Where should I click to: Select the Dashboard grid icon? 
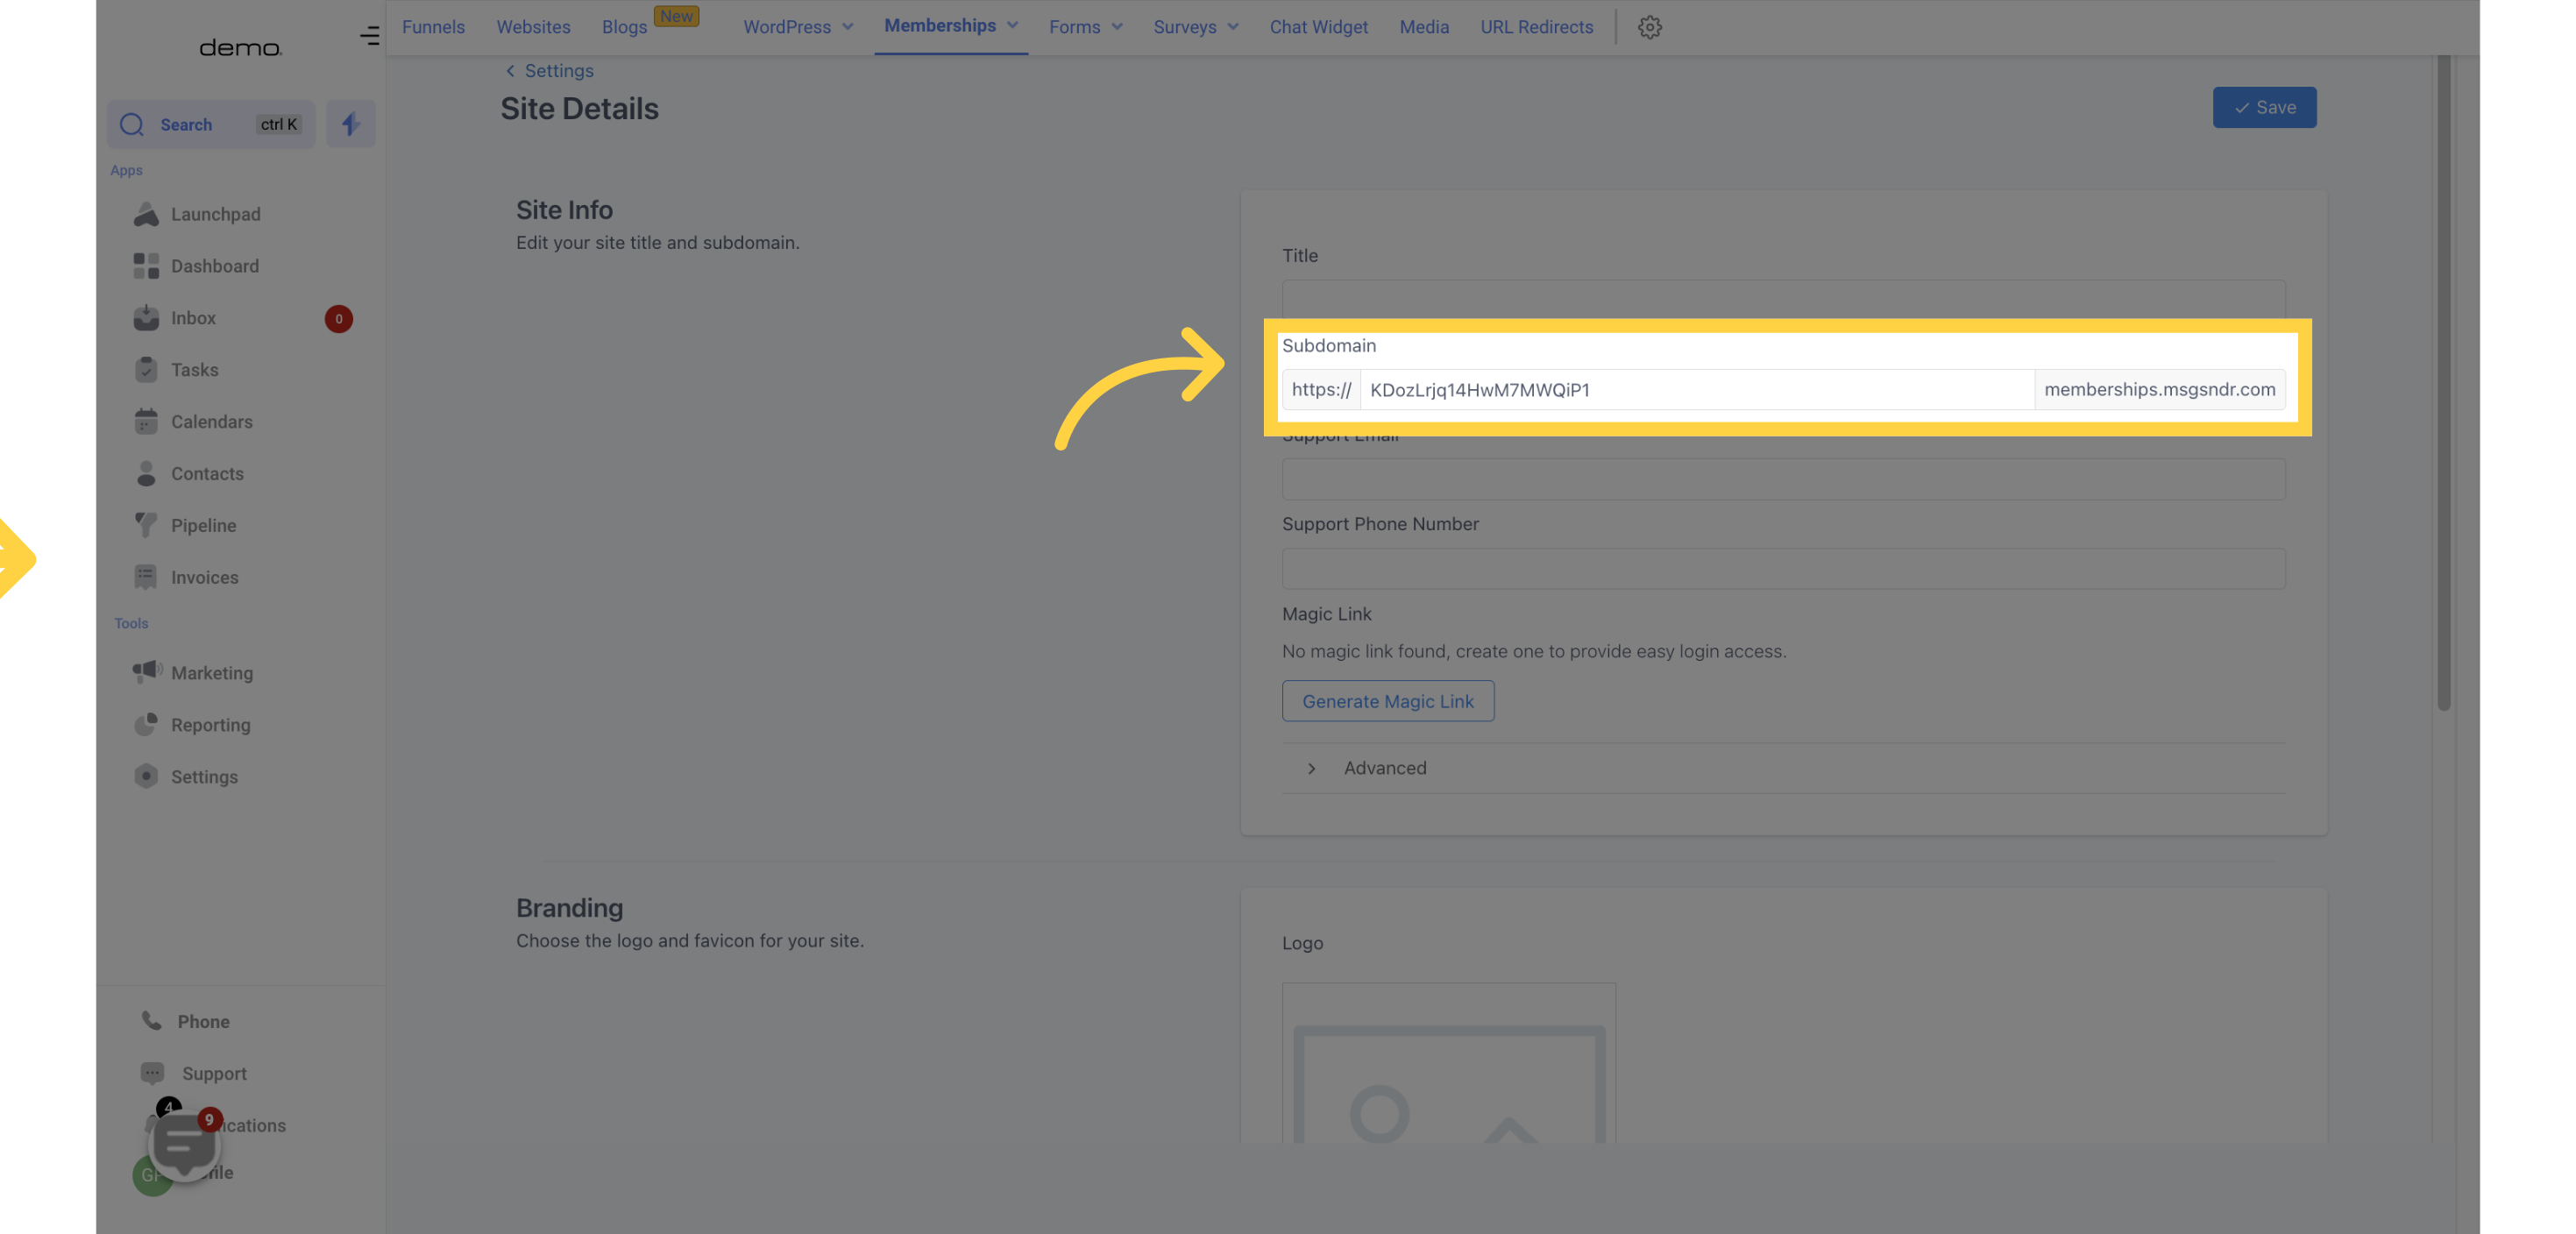click(146, 266)
